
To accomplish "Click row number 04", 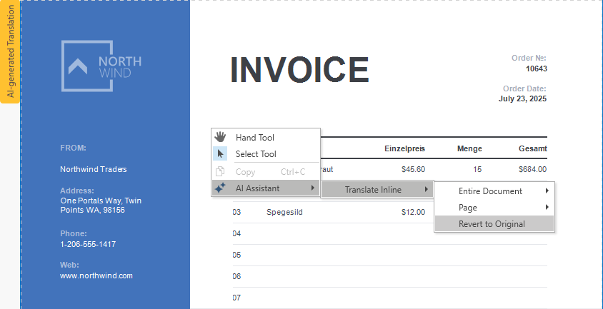I will pos(237,233).
